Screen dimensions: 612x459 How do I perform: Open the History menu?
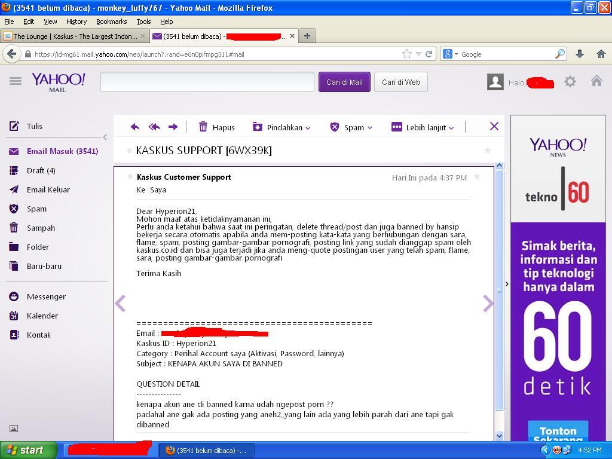point(76,22)
